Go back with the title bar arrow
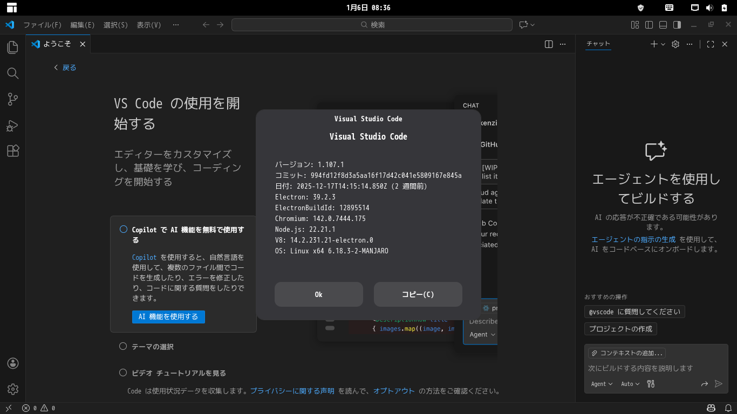Image resolution: width=737 pixels, height=414 pixels. pos(206,25)
